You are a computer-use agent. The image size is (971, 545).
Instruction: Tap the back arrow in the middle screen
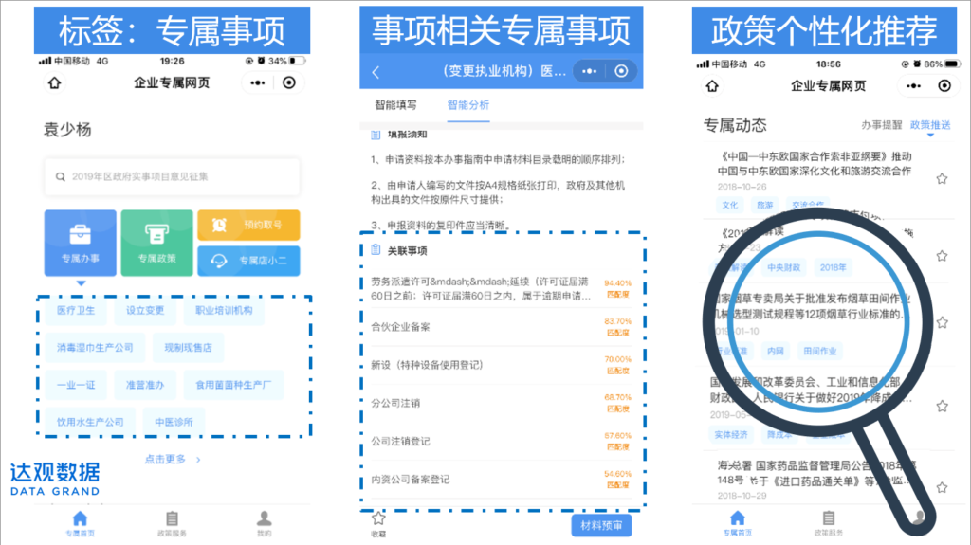coord(376,72)
